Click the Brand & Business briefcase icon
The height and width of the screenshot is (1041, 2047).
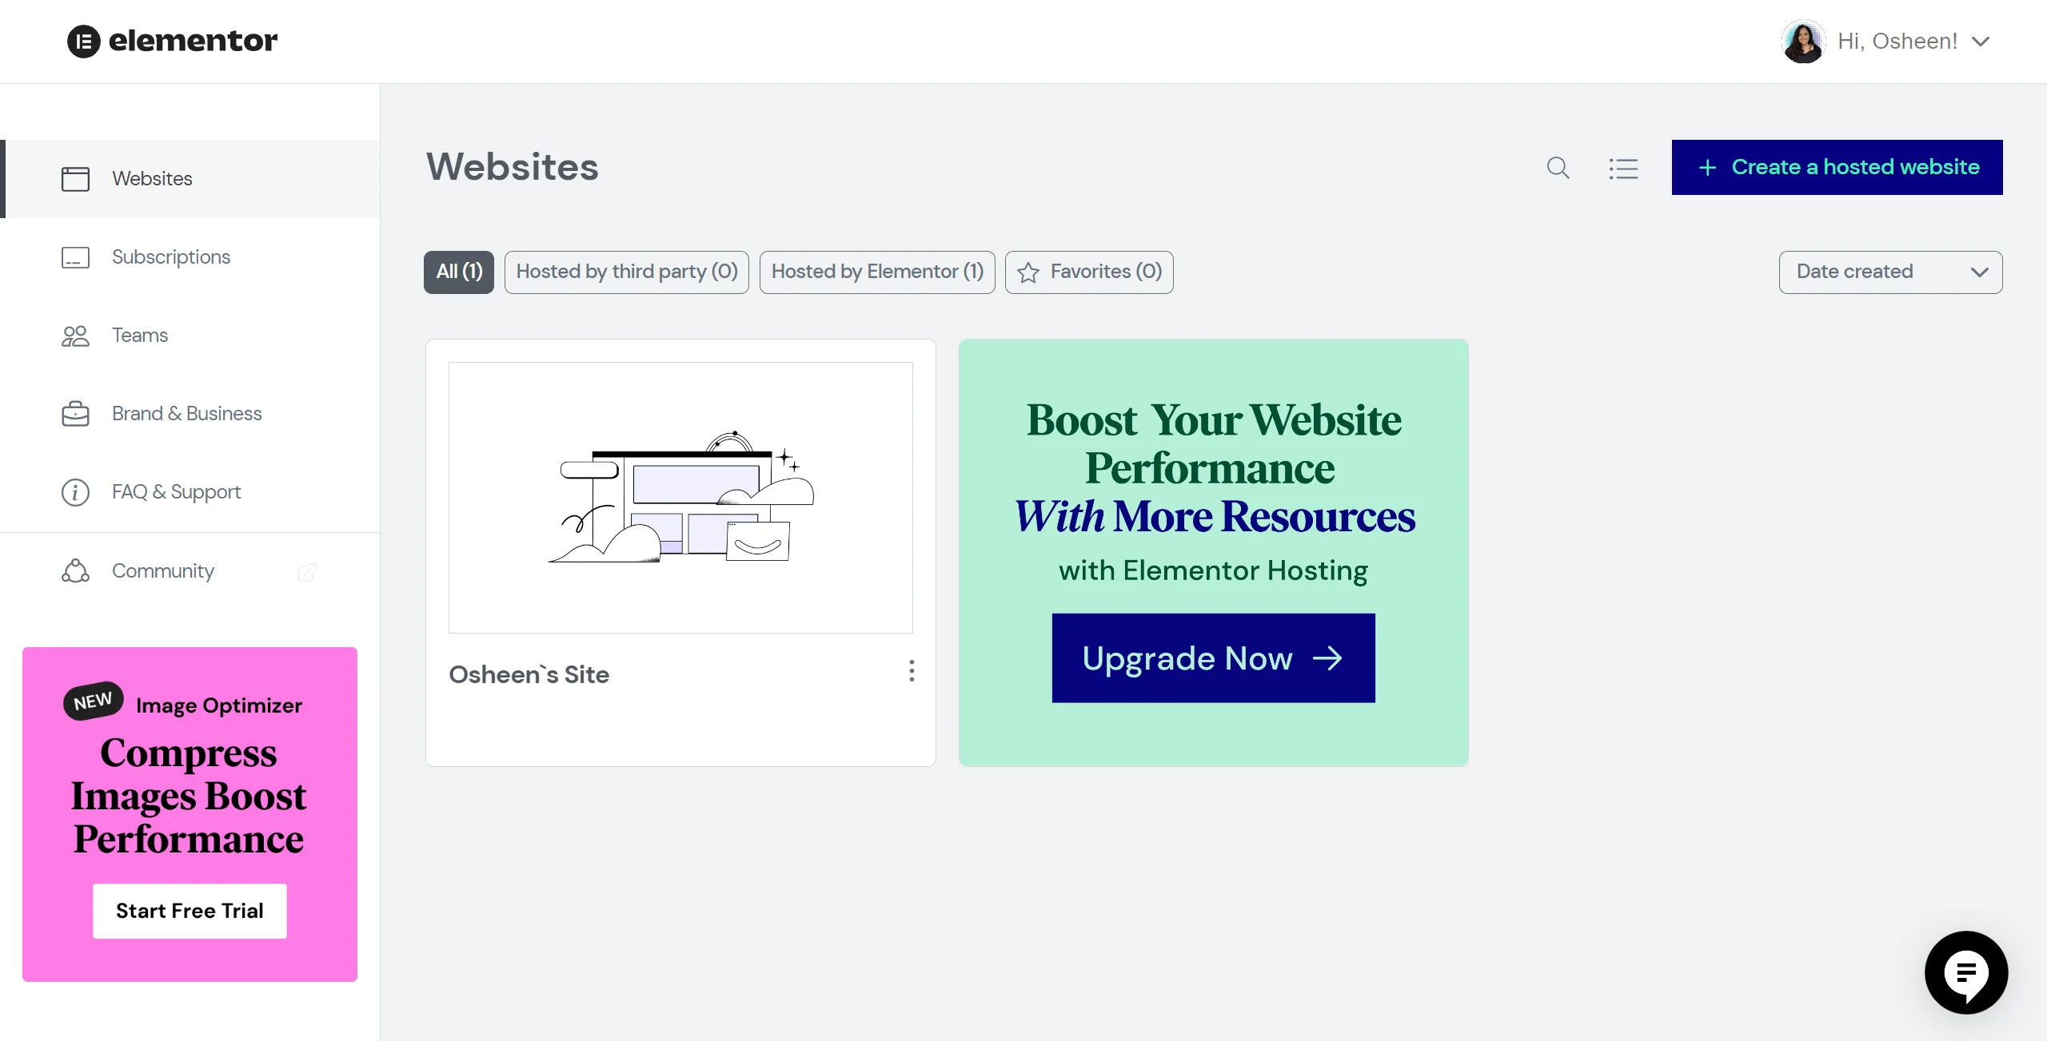tap(75, 414)
